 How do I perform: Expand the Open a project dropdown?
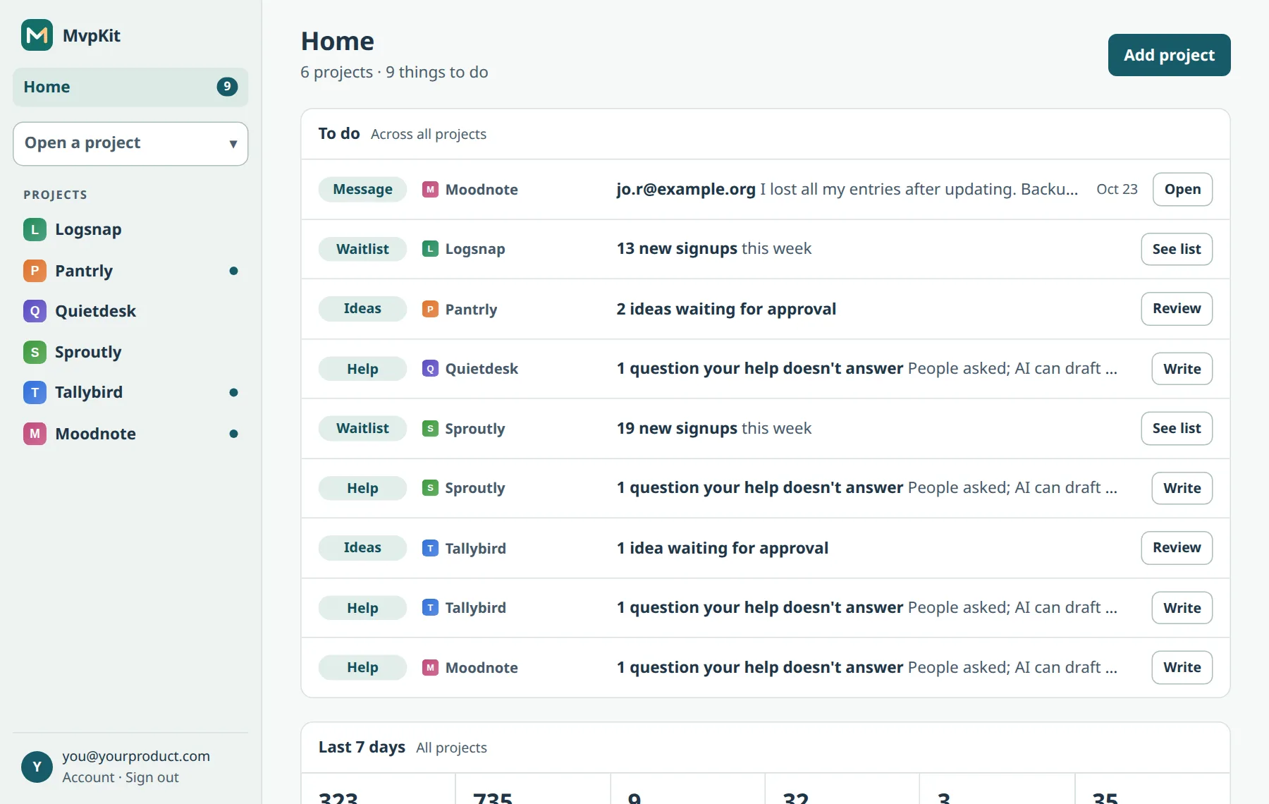tap(130, 144)
